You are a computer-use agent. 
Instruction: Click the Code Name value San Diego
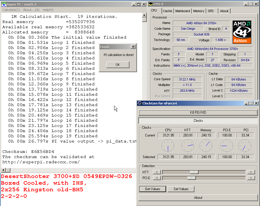pyautogui.click(x=188, y=29)
